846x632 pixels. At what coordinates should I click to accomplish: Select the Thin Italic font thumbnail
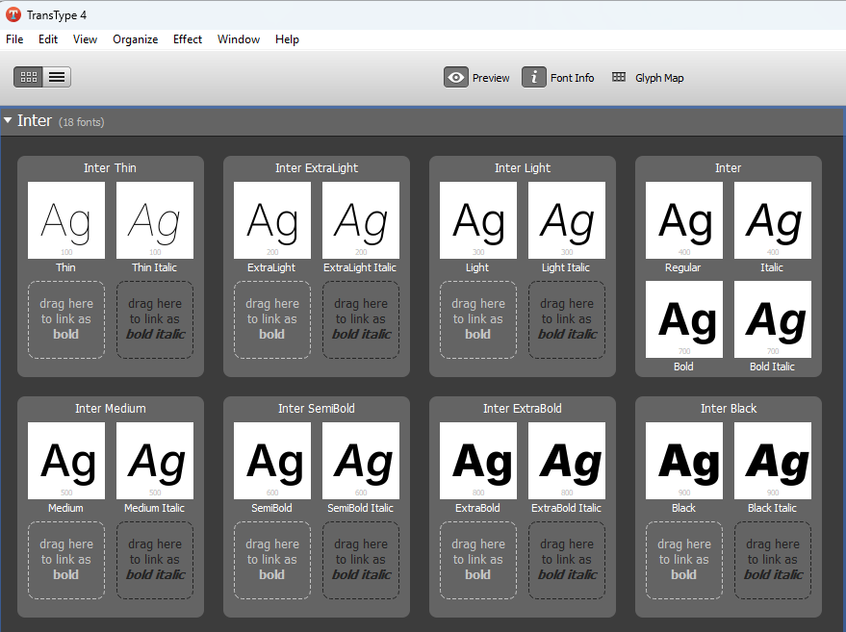tap(155, 220)
